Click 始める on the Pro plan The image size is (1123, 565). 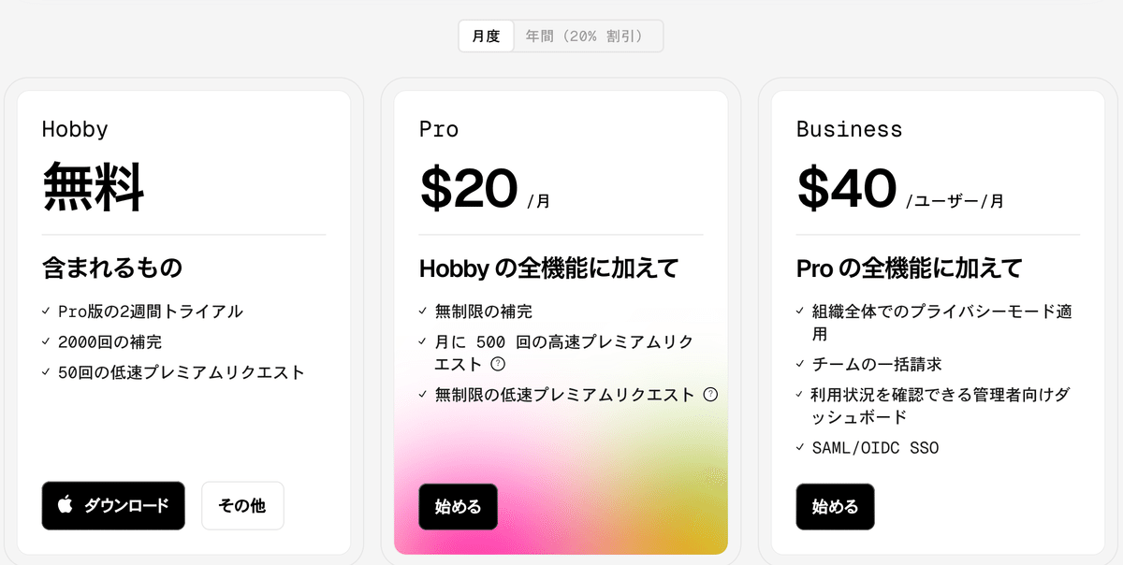[x=458, y=506]
